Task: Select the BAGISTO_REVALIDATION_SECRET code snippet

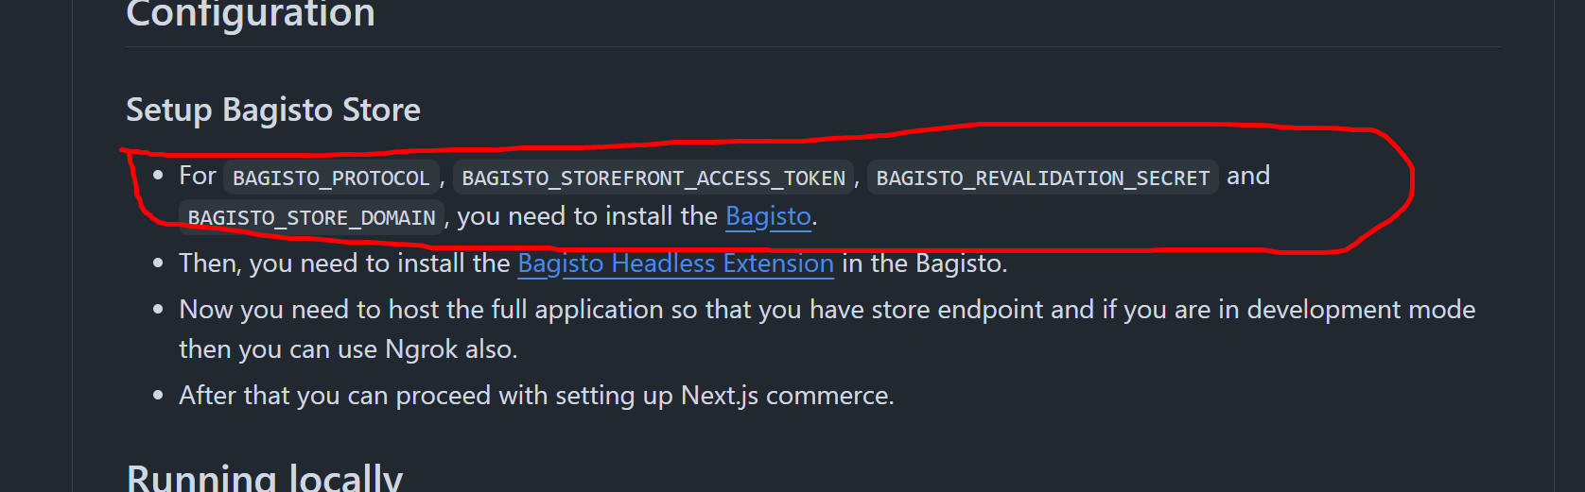Action: (x=1043, y=178)
